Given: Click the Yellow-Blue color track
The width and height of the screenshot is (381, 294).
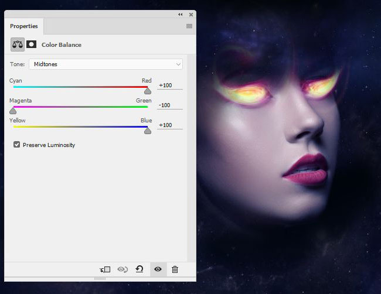Looking at the screenshot, I should tap(80, 127).
